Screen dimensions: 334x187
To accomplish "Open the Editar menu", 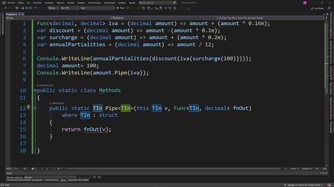I will coord(21,3).
